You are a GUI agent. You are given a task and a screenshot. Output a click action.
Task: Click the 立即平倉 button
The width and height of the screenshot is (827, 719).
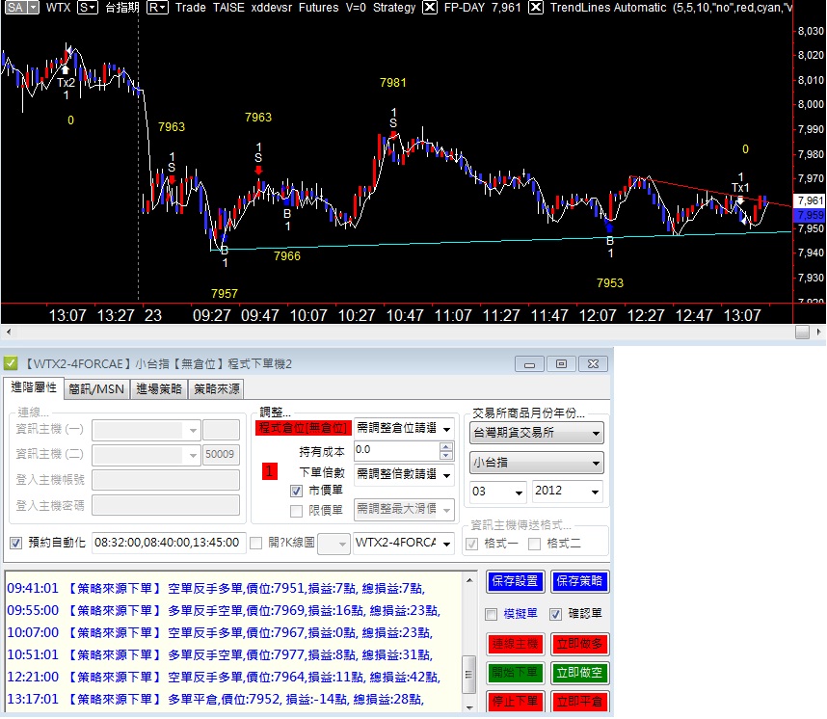tap(579, 702)
